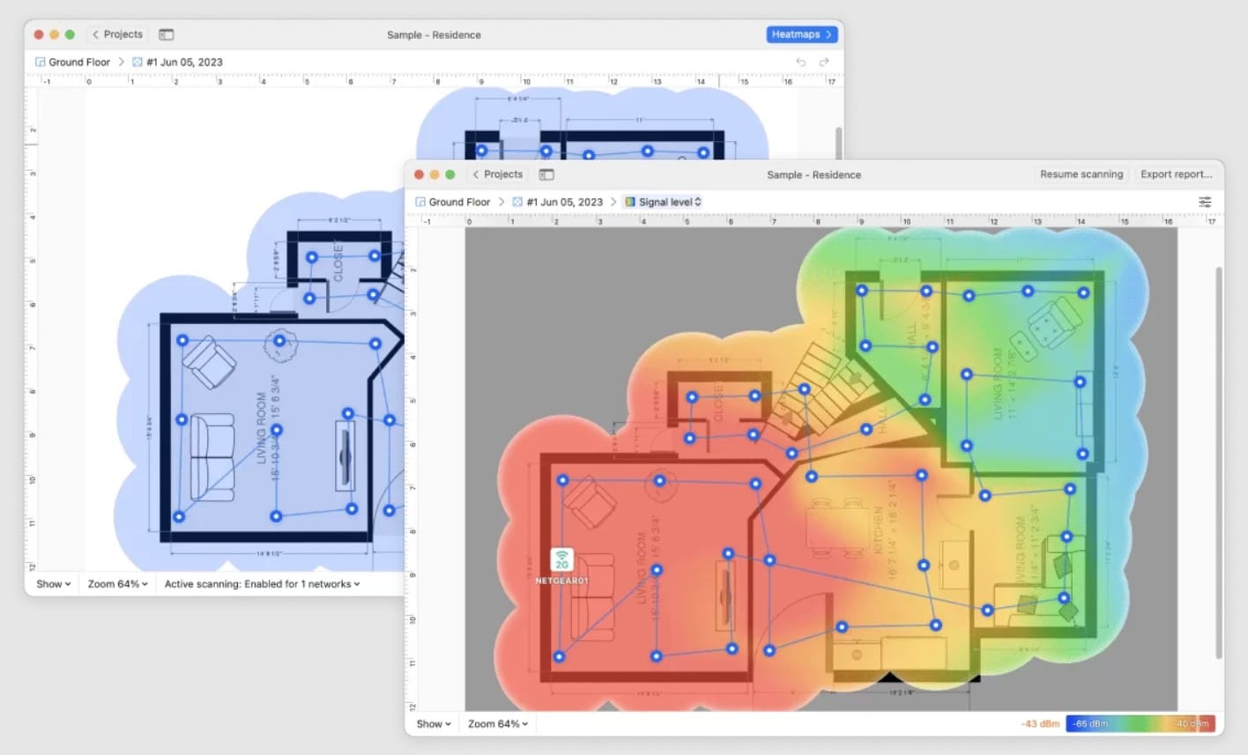This screenshot has height=755, width=1248.
Task: Change map scale via the Zoom 64% dropdown
Action: 496,723
